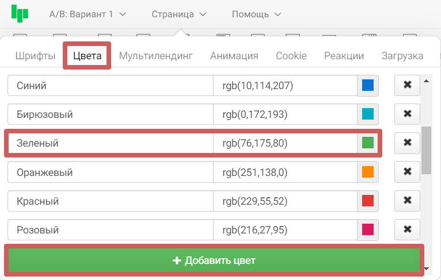This screenshot has height=280, width=441.
Task: Switch to the Шрифты tab
Action: coord(35,56)
